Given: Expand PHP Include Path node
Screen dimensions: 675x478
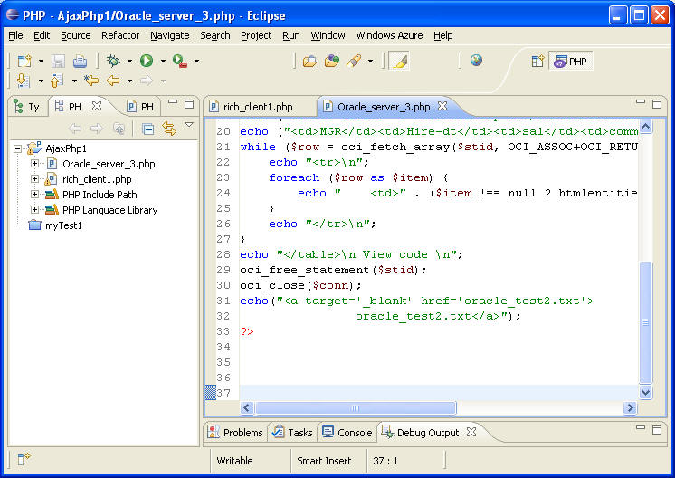Looking at the screenshot, I should [x=34, y=195].
